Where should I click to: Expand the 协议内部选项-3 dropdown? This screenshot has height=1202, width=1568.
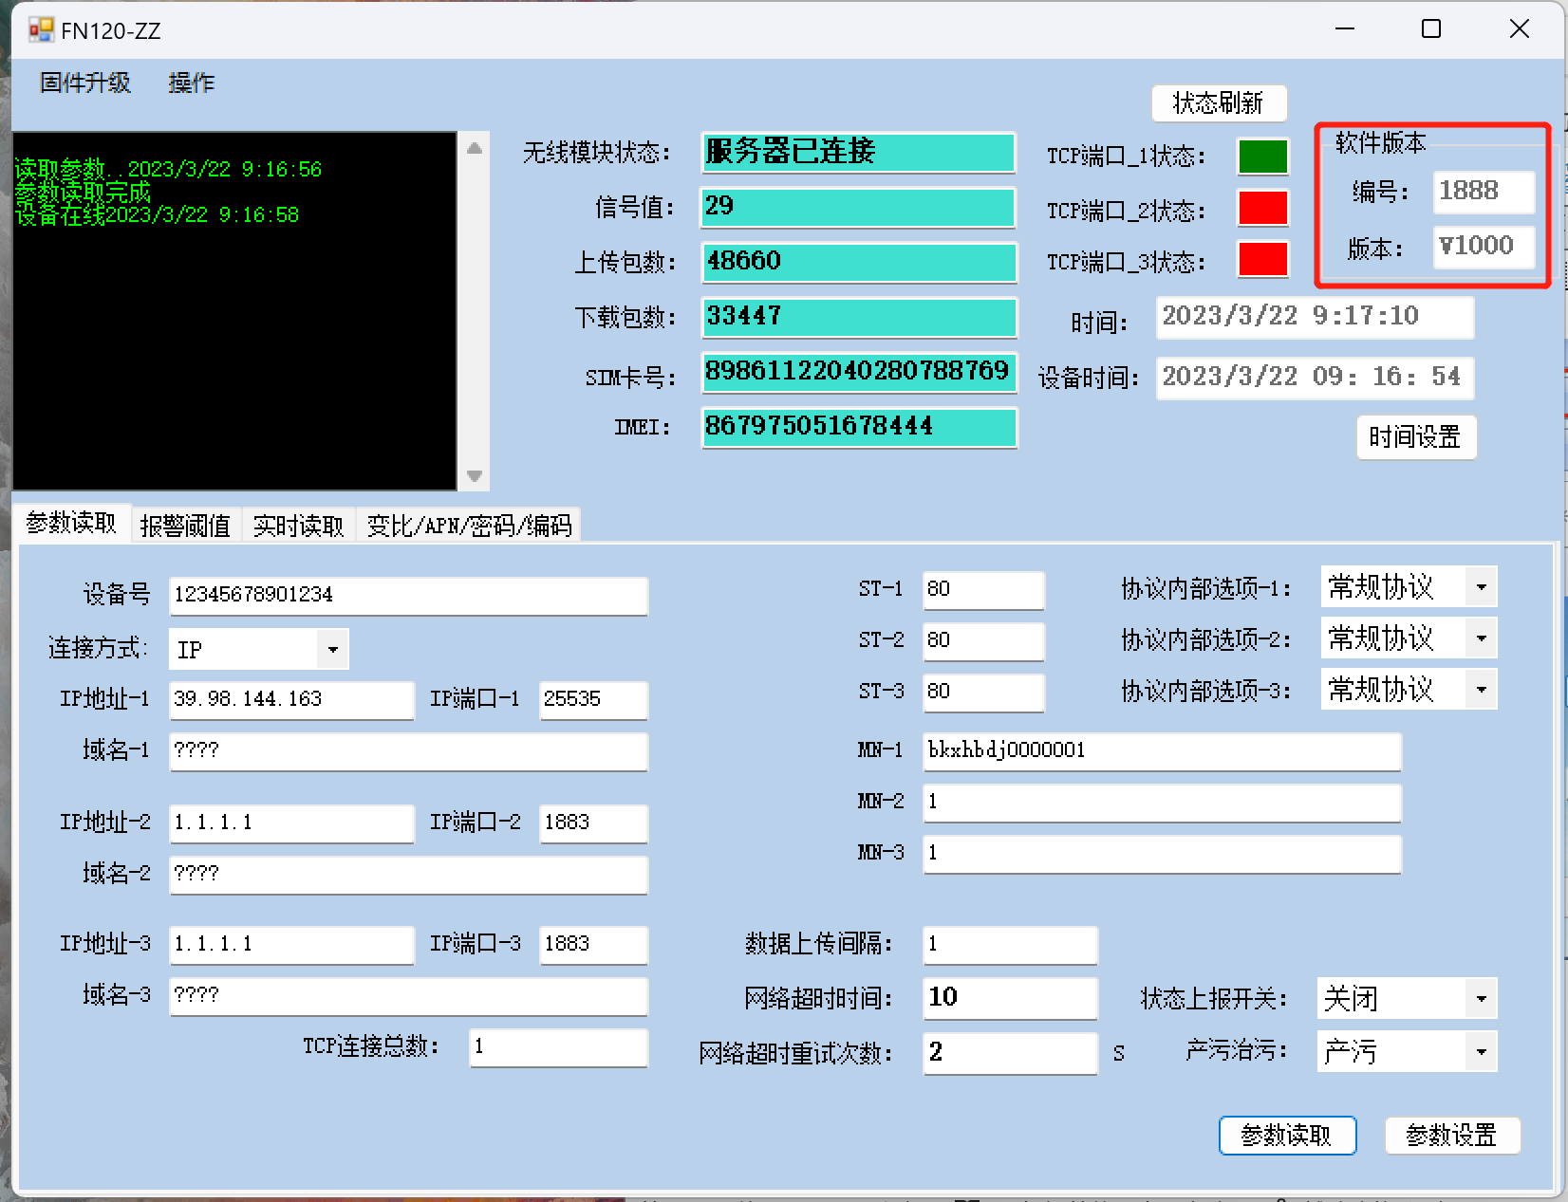point(1480,690)
